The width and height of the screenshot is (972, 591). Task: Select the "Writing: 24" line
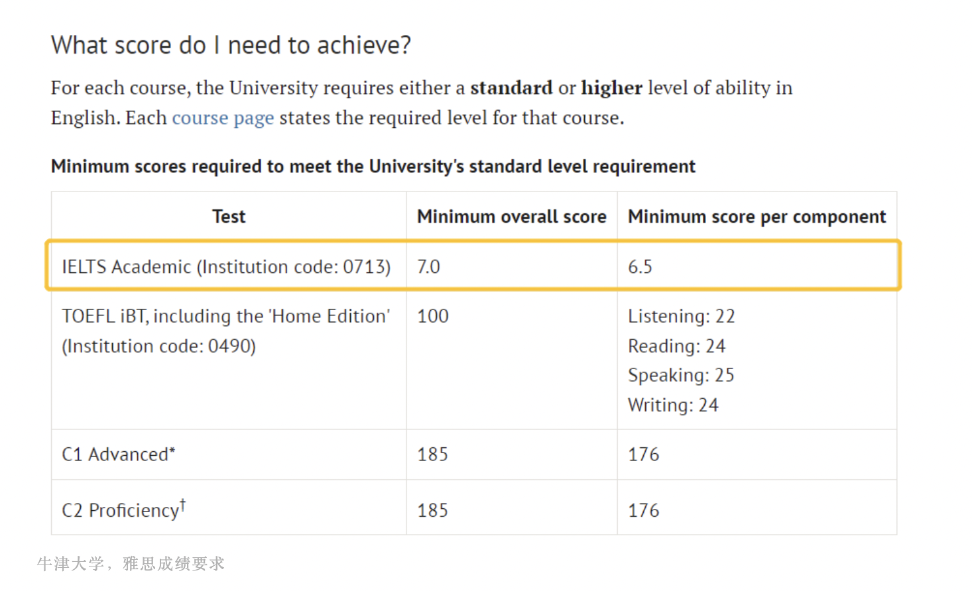click(673, 405)
